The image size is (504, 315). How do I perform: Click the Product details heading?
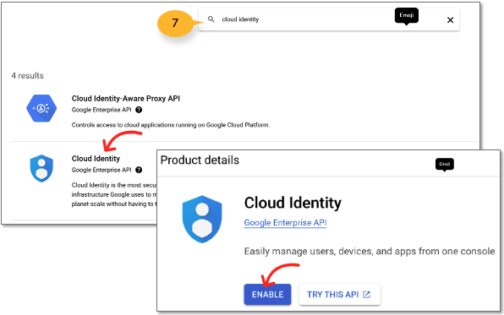point(200,160)
